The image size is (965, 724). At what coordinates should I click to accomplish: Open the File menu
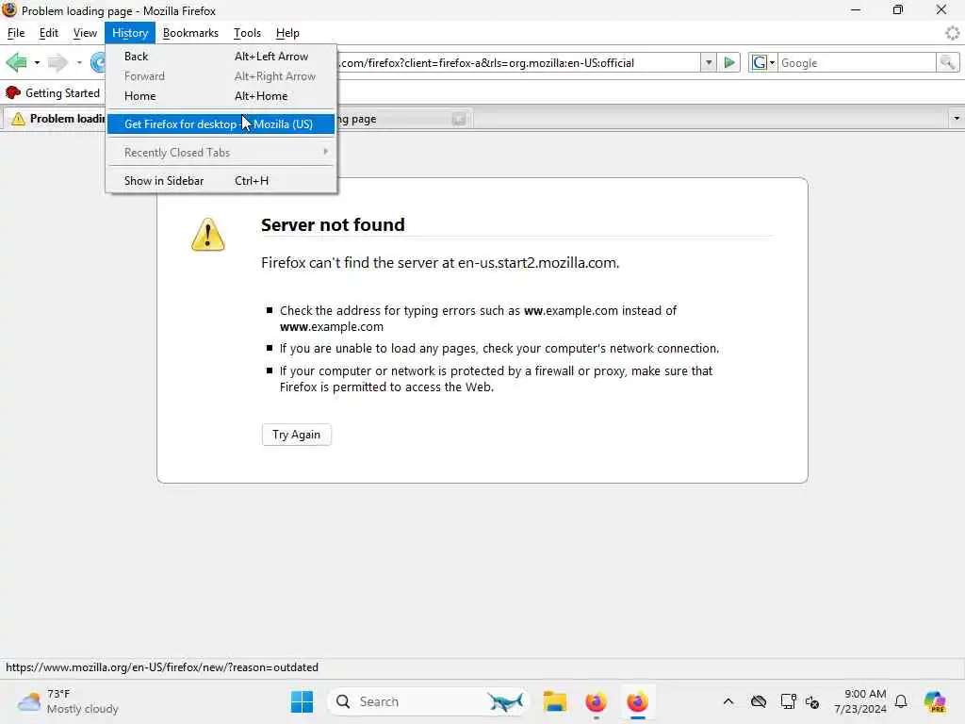point(16,33)
